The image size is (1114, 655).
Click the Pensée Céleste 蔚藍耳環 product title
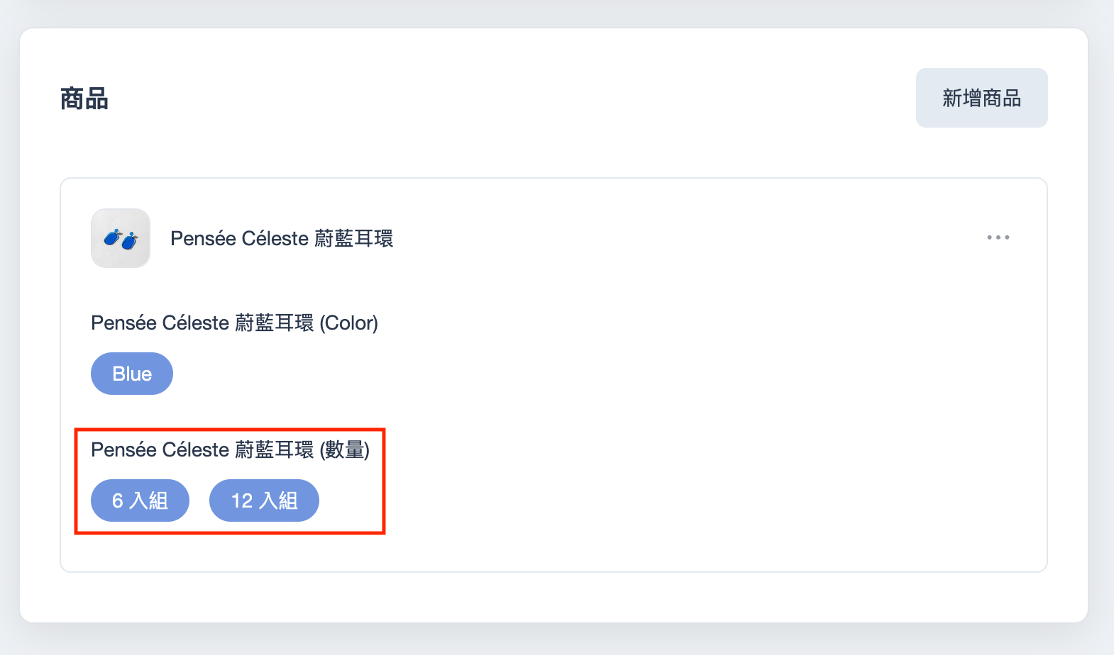coord(282,238)
